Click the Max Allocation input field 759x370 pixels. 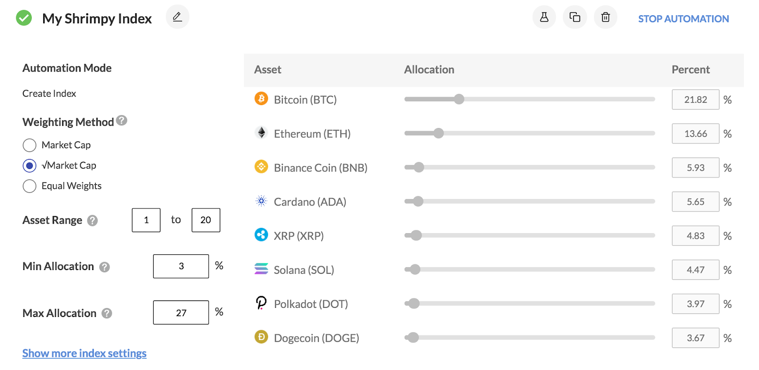[x=181, y=313]
